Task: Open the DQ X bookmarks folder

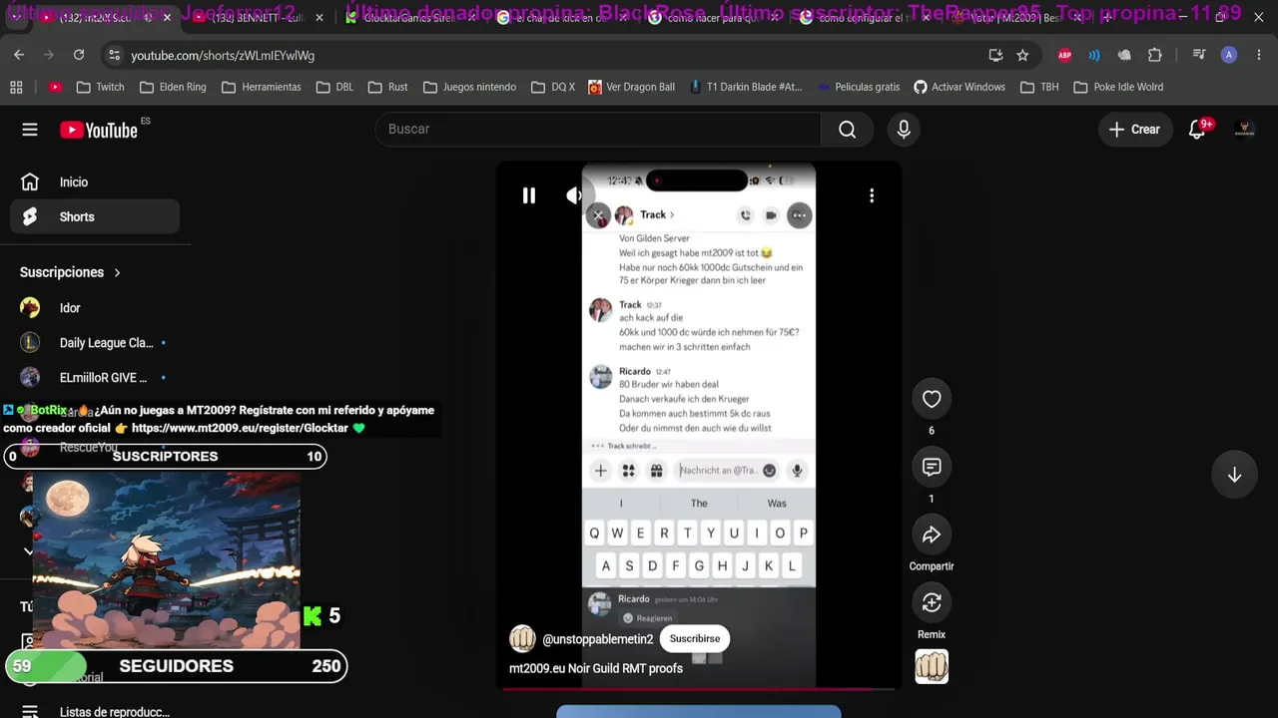Action: tap(553, 87)
